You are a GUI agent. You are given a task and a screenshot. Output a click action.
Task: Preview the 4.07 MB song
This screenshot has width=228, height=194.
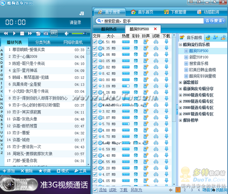[156, 174]
